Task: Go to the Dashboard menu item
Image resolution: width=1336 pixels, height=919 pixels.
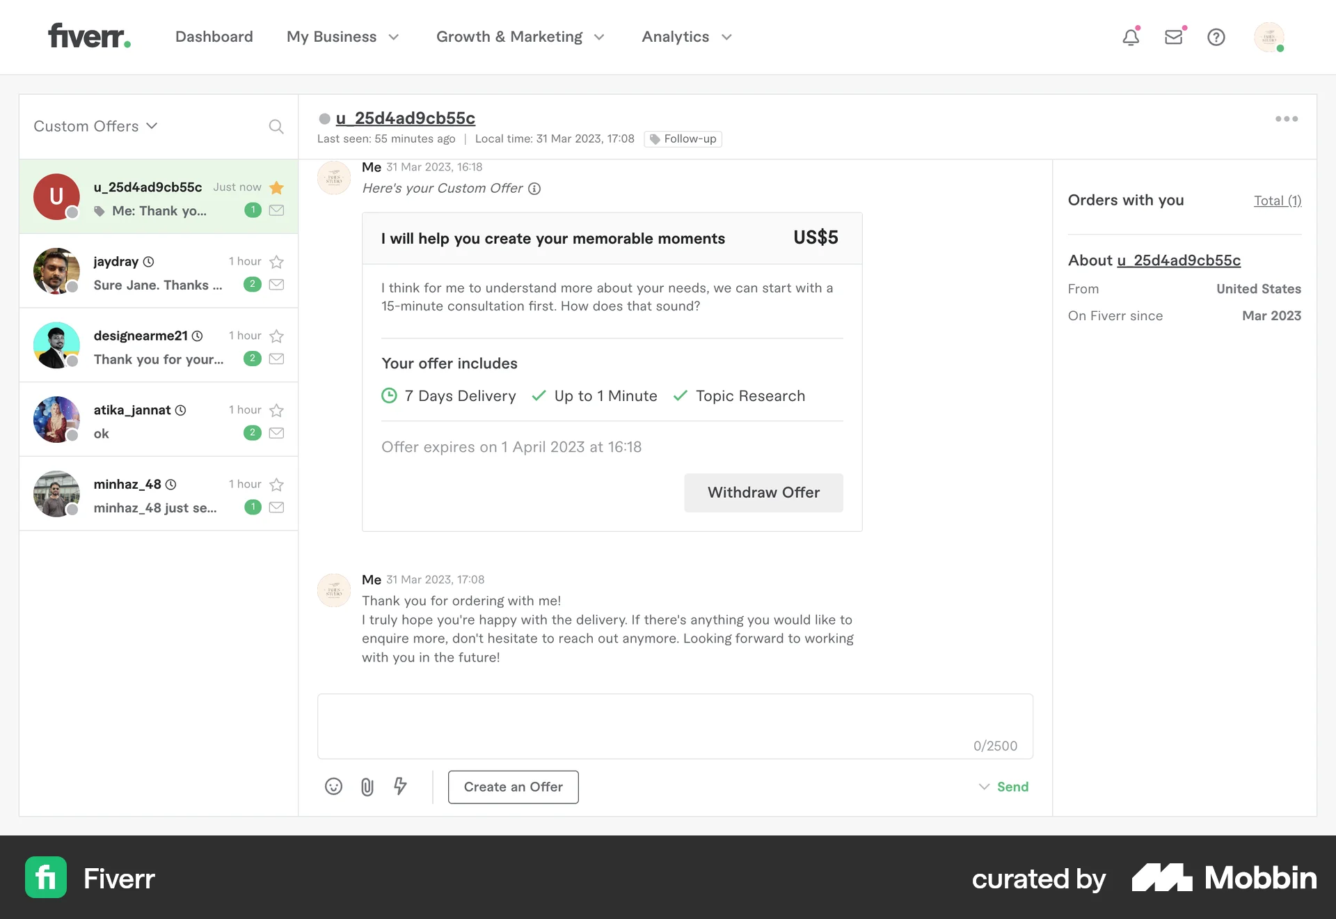Action: (214, 37)
